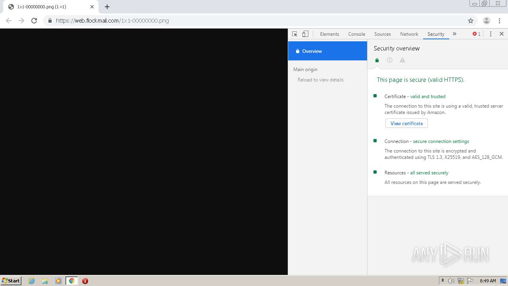Click the Chrome taskbar button
Image resolution: width=508 pixels, height=286 pixels.
(71, 281)
